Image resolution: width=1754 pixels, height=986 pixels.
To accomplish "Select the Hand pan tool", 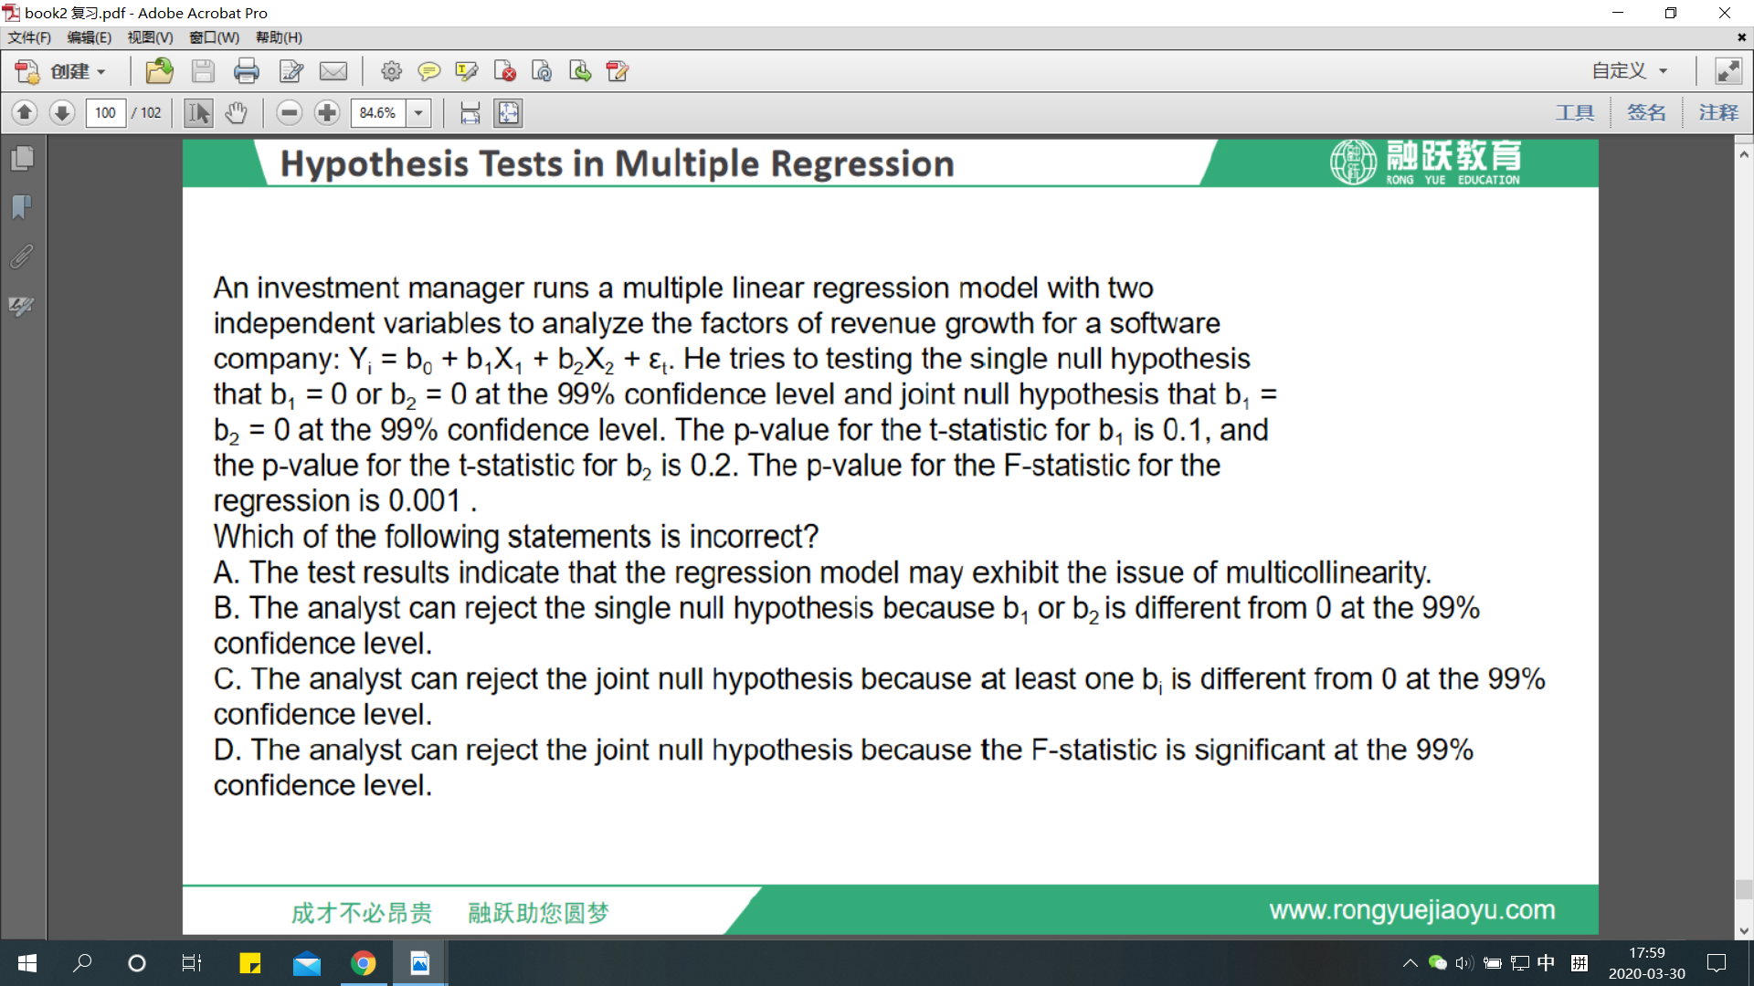I will pos(237,113).
